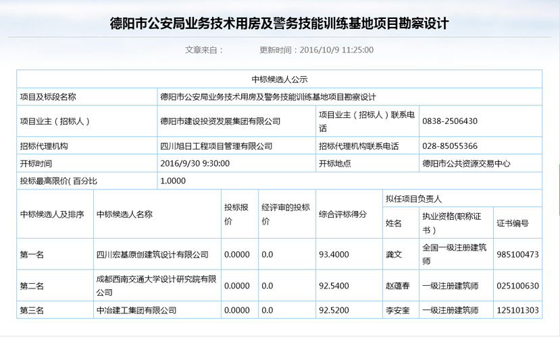Click bid location 德阳市公共资源交易中心
This screenshot has width=560, height=337.
click(466, 163)
